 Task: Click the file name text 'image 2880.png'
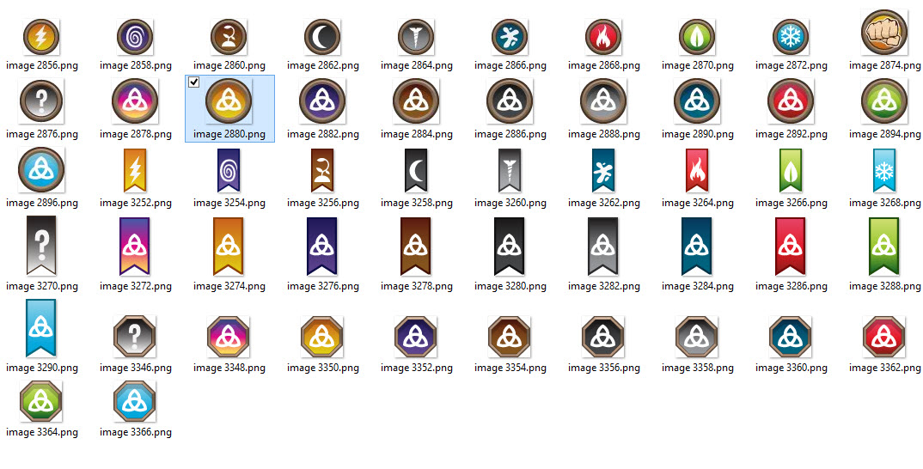[x=229, y=134]
